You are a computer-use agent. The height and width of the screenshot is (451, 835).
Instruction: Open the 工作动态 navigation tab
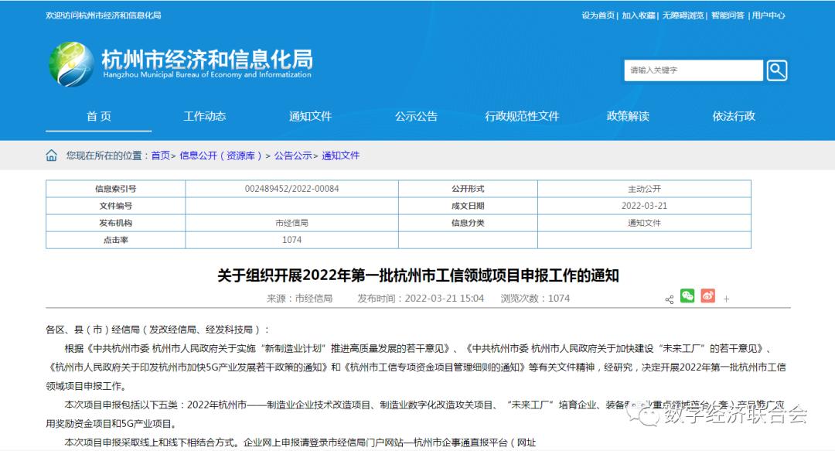click(204, 116)
